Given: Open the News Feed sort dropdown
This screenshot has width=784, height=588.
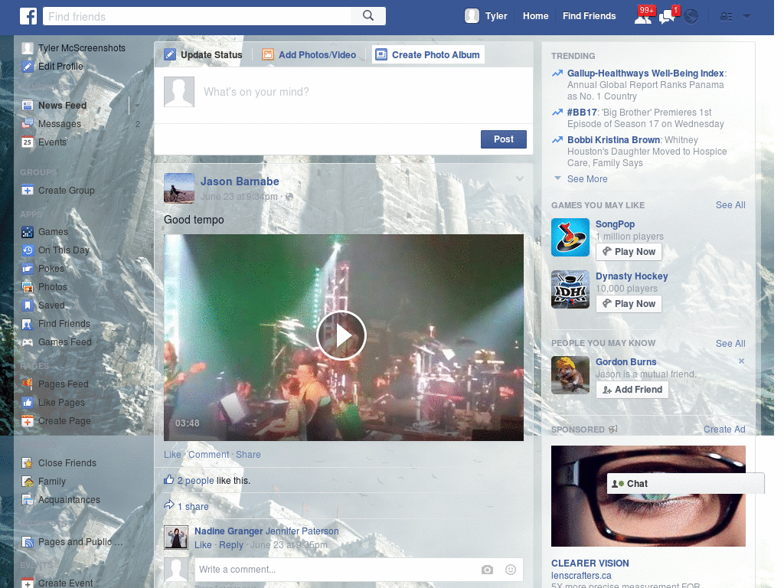Looking at the screenshot, I should click(x=136, y=105).
